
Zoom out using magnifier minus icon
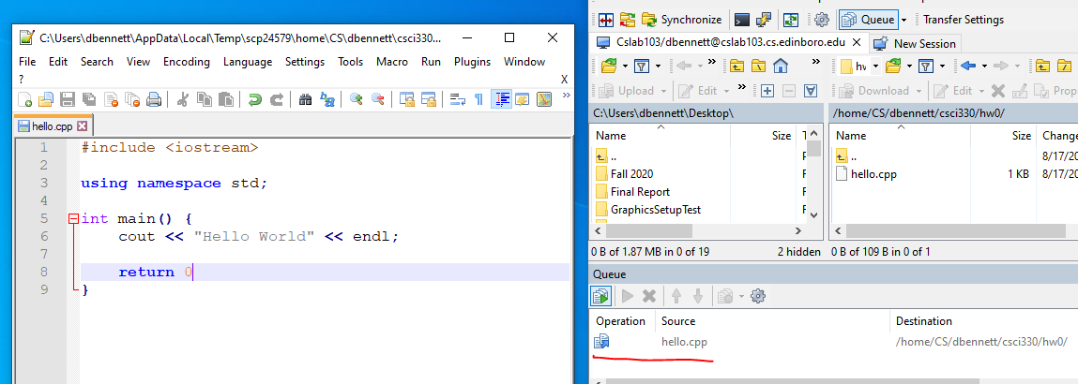point(377,99)
